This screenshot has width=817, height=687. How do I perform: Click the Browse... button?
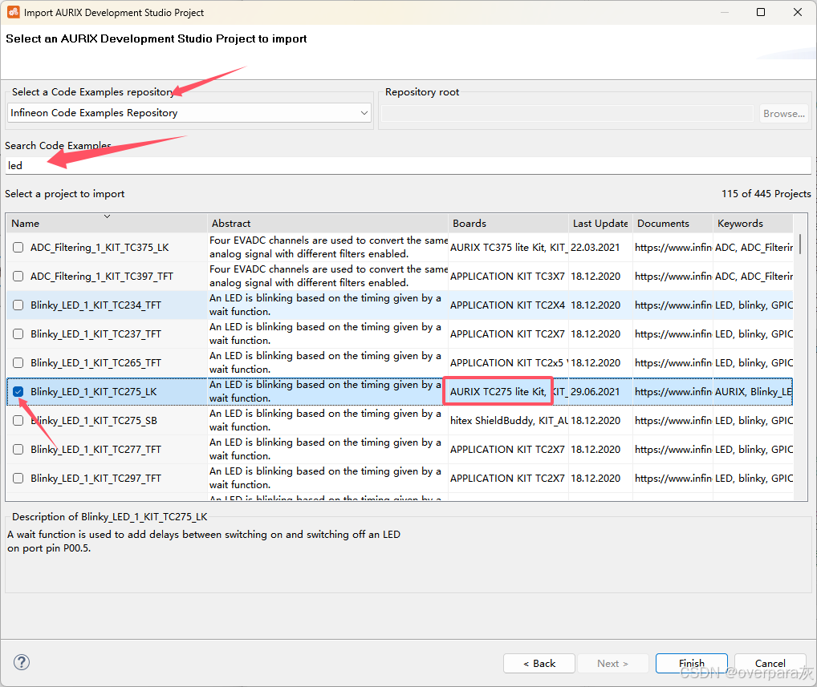(784, 114)
